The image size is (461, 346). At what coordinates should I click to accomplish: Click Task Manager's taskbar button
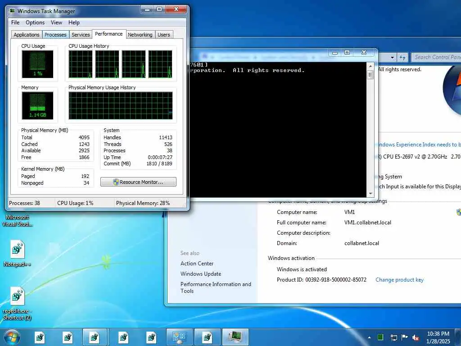point(235,337)
